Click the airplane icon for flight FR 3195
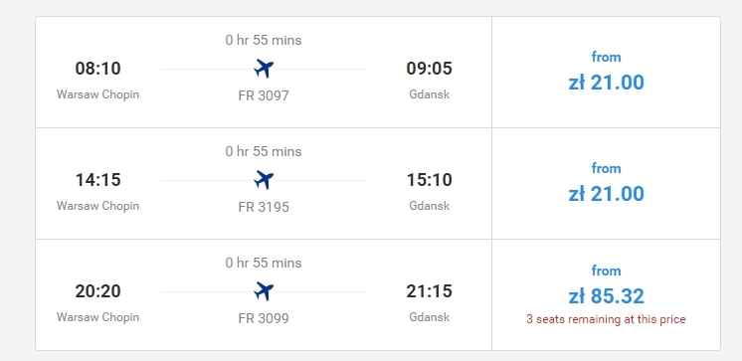The width and height of the screenshot is (742, 361). click(264, 180)
